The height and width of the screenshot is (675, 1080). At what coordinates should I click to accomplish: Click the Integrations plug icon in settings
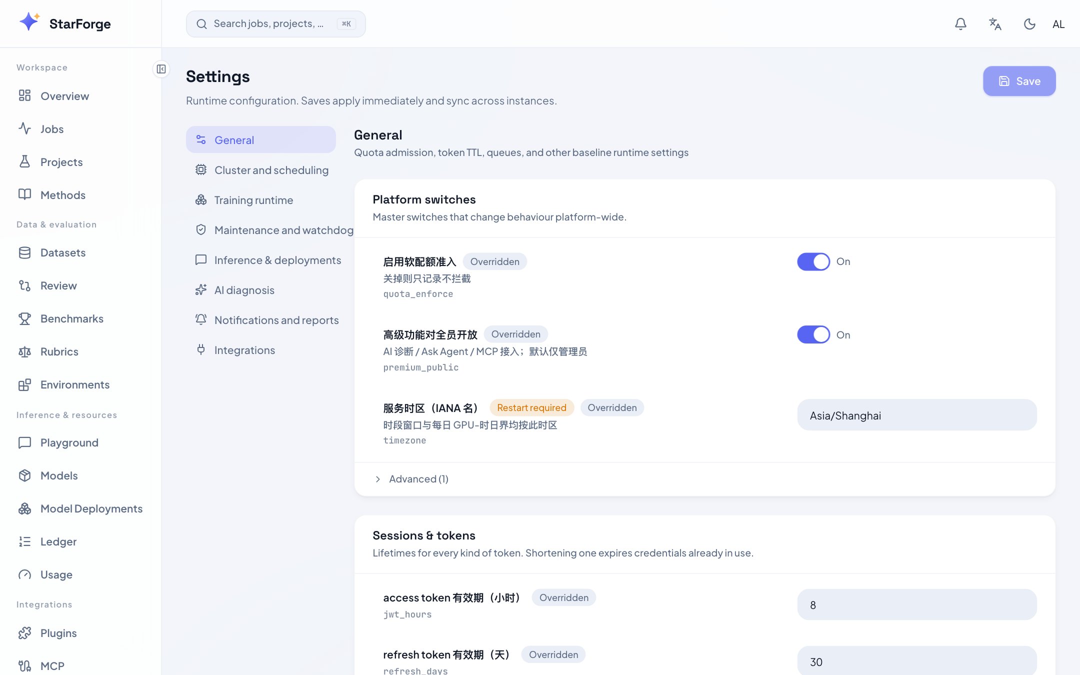(x=201, y=350)
